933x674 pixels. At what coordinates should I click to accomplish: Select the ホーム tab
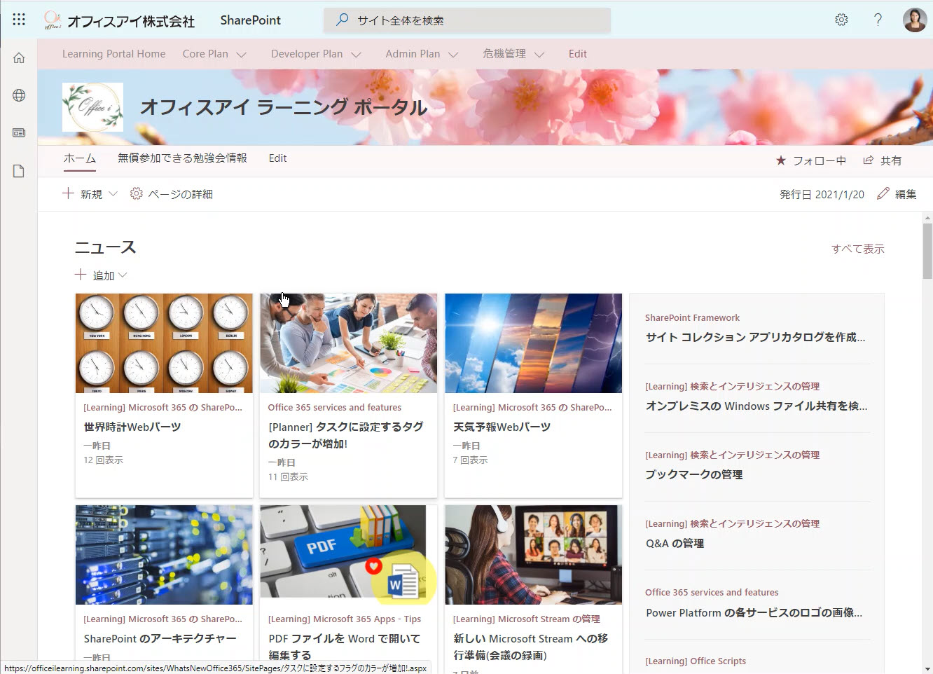coord(80,158)
